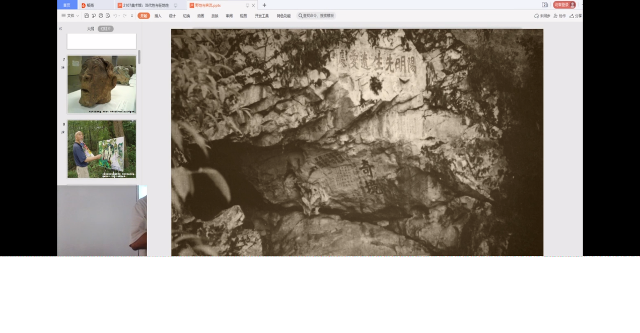
Task: Click the 协作 collaborate icon
Action: click(556, 16)
